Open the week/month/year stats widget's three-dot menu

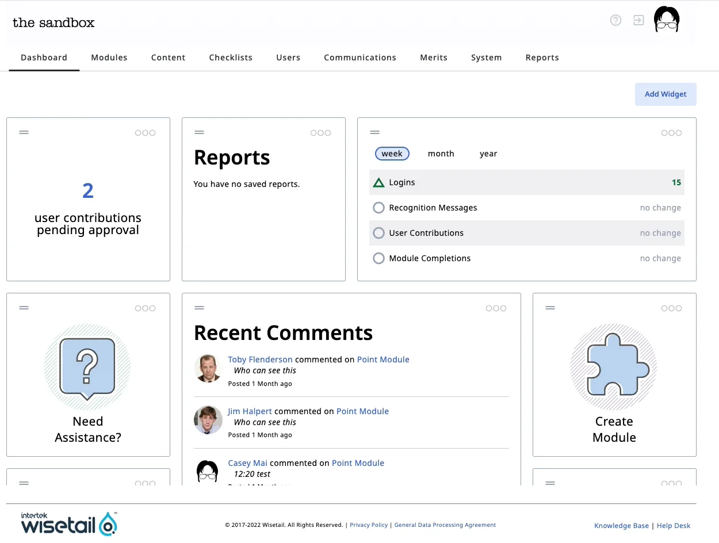pyautogui.click(x=671, y=133)
